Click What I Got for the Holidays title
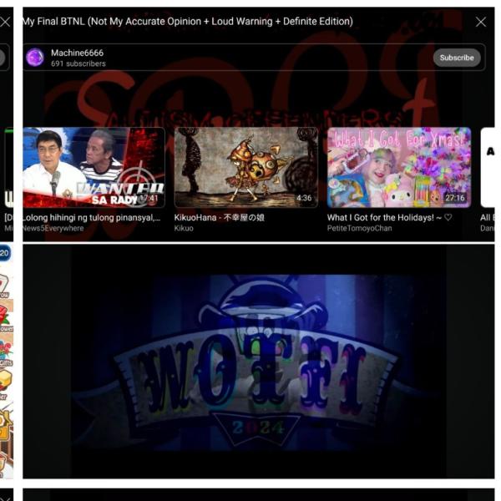Image resolution: width=501 pixels, height=501 pixels. pyautogui.click(x=389, y=218)
